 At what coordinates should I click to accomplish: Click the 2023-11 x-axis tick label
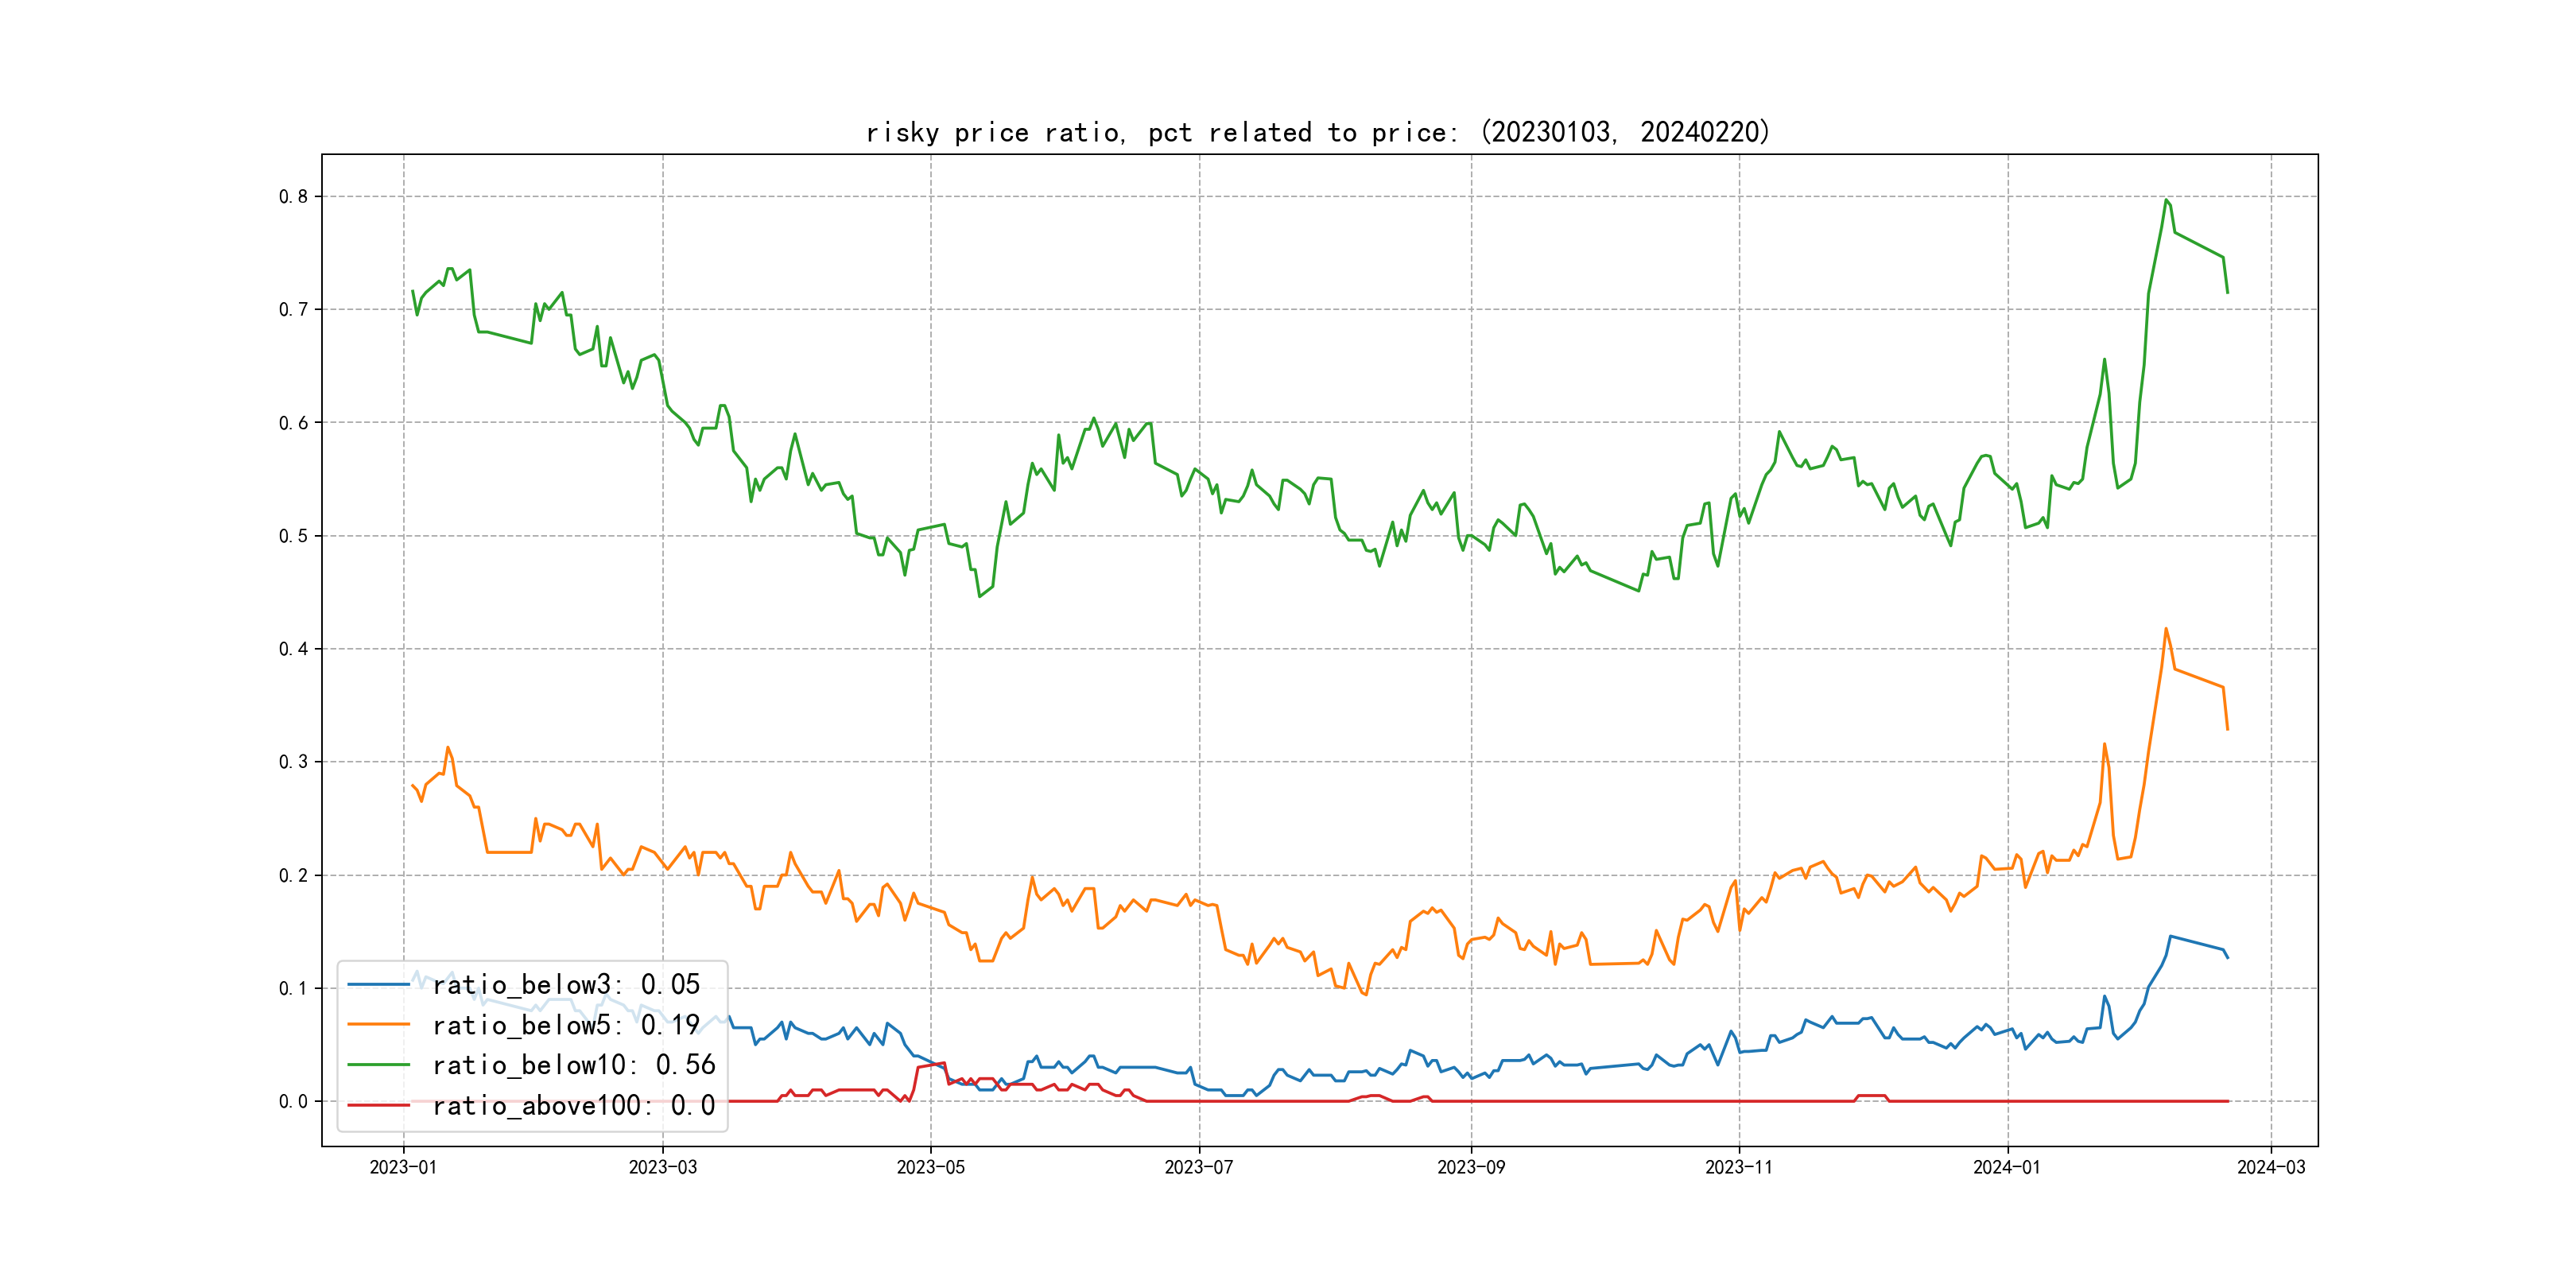coord(1738,1167)
